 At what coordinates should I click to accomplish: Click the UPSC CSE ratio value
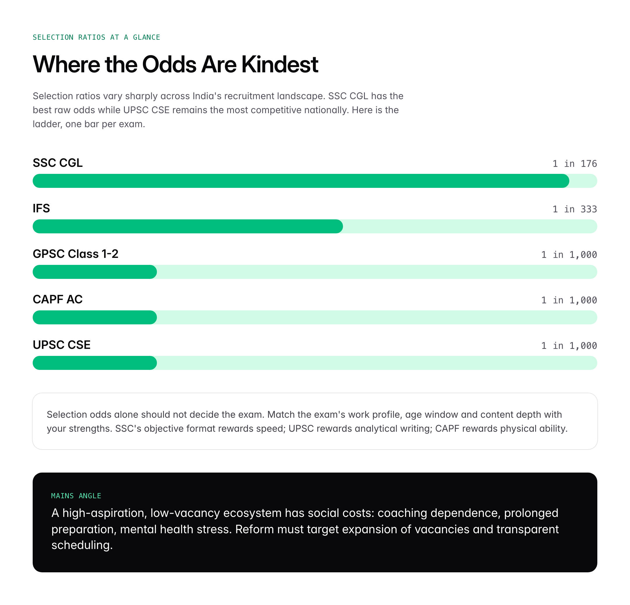(569, 346)
